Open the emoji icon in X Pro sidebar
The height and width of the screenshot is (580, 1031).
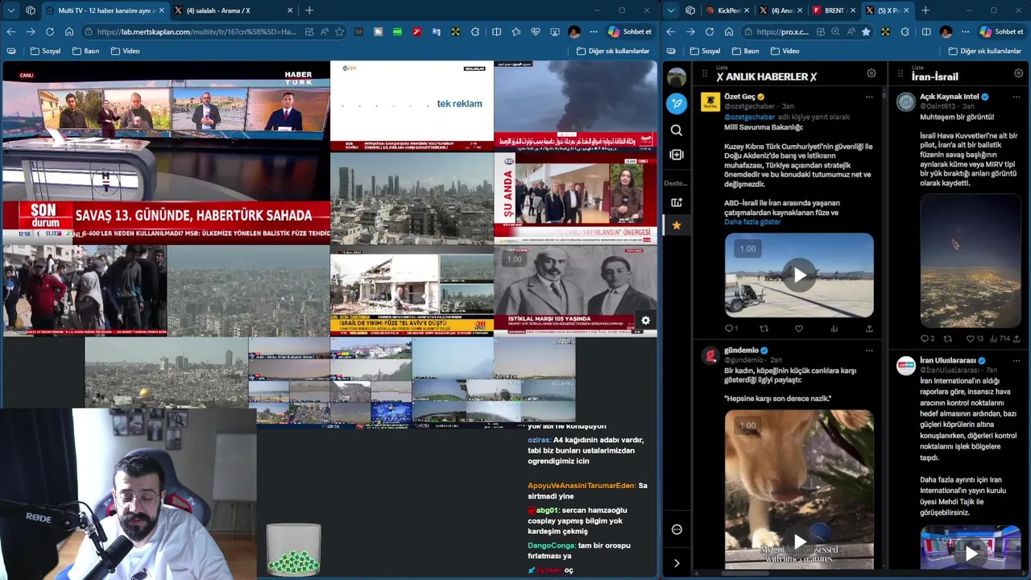677,529
